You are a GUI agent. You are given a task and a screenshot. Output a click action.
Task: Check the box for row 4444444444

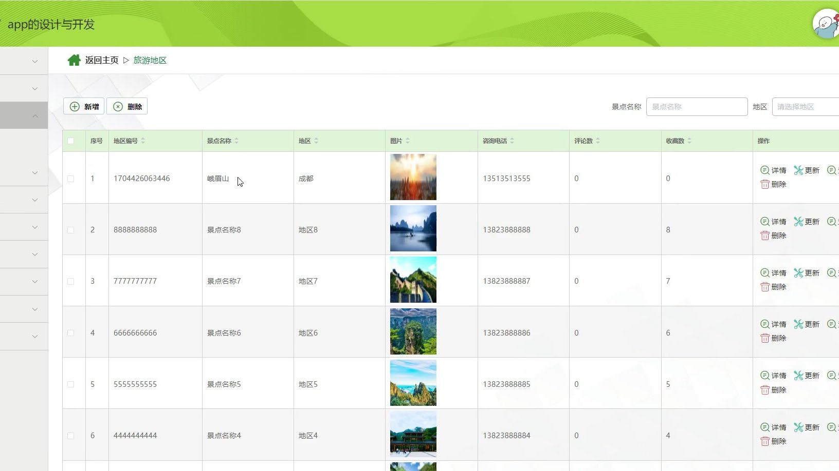71,436
